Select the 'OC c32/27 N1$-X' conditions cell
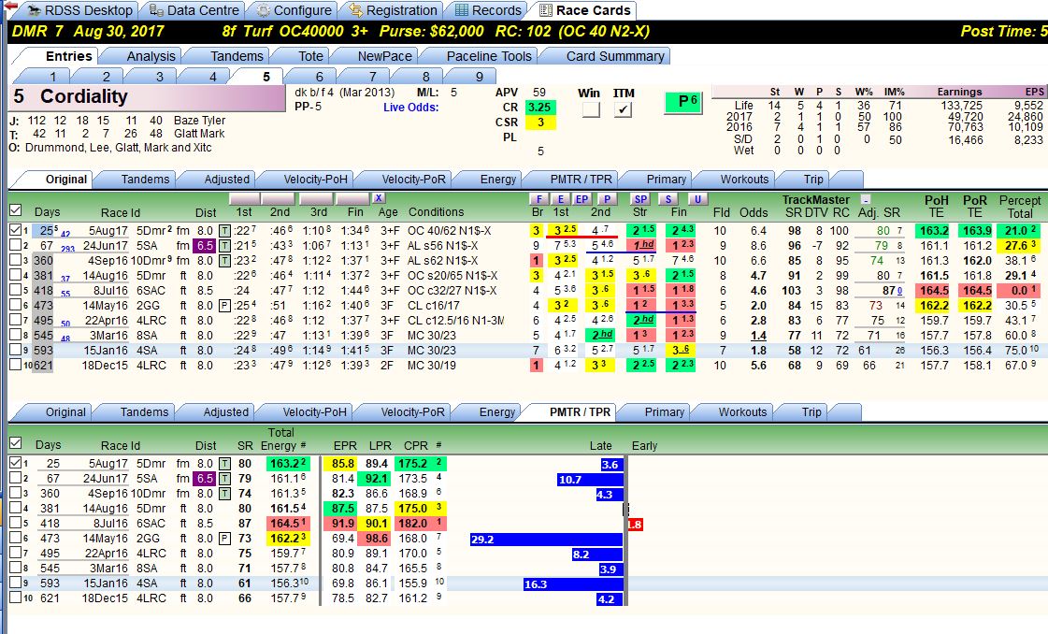Viewport: 1048px width, 634px height. pyautogui.click(x=452, y=290)
